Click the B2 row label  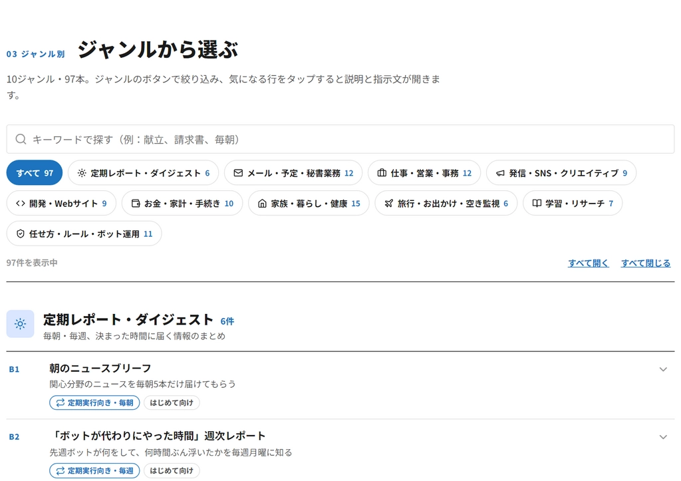click(14, 436)
